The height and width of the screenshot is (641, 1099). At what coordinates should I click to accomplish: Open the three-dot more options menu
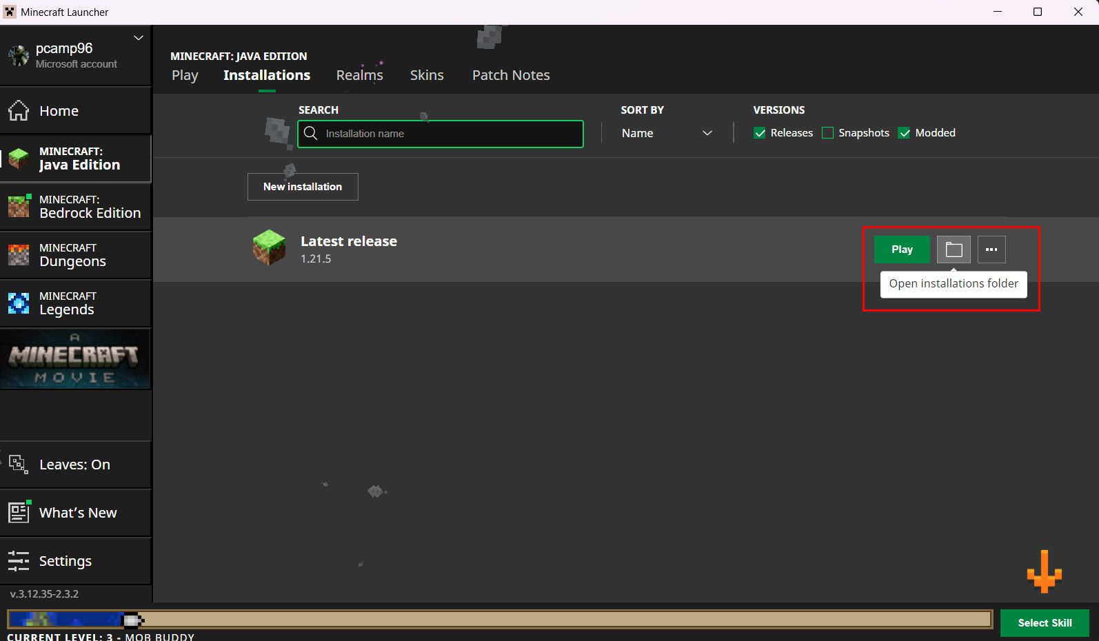pyautogui.click(x=991, y=250)
